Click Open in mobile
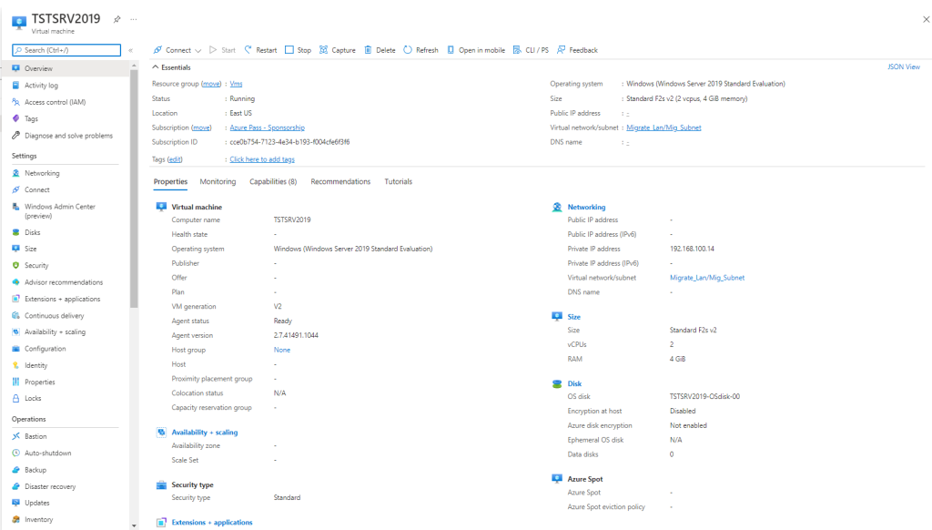The width and height of the screenshot is (932, 530). (x=475, y=50)
